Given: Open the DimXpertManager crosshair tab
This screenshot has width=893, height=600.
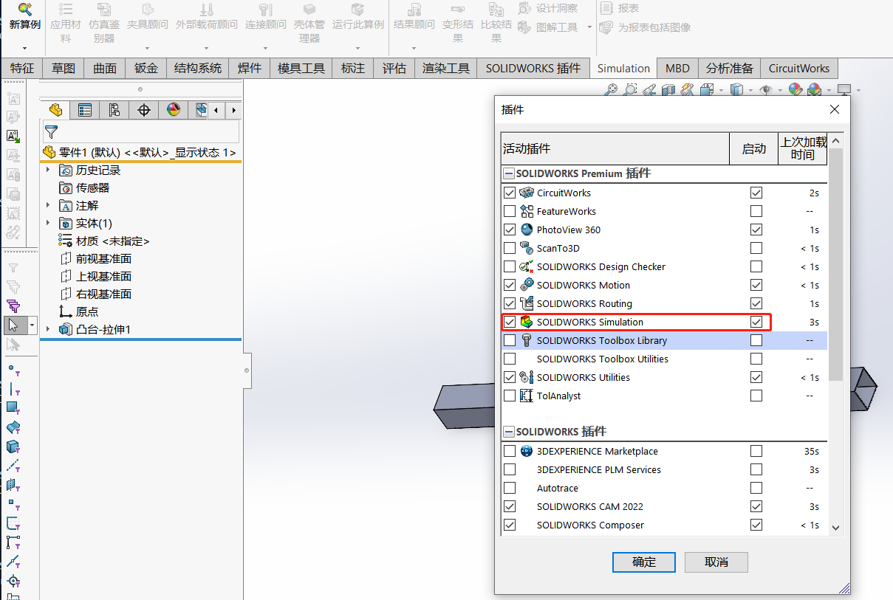Looking at the screenshot, I should pyautogui.click(x=144, y=111).
